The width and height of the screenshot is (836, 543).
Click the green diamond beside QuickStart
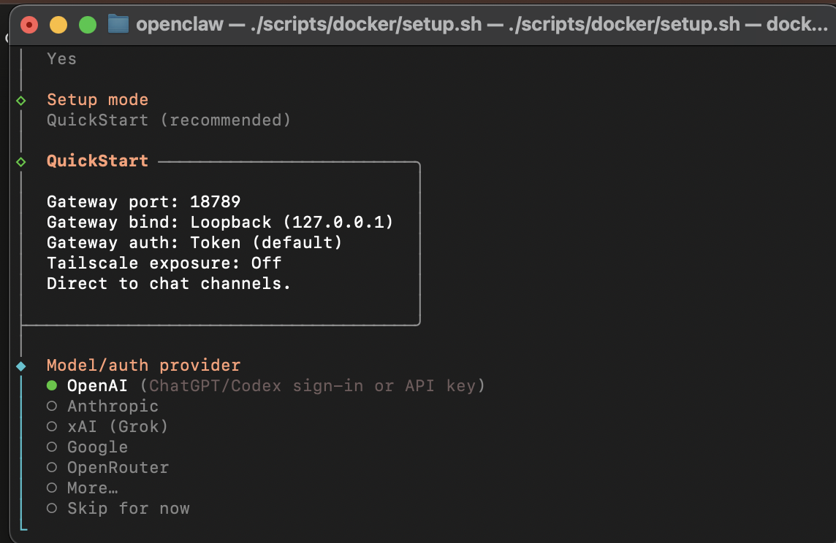point(20,162)
